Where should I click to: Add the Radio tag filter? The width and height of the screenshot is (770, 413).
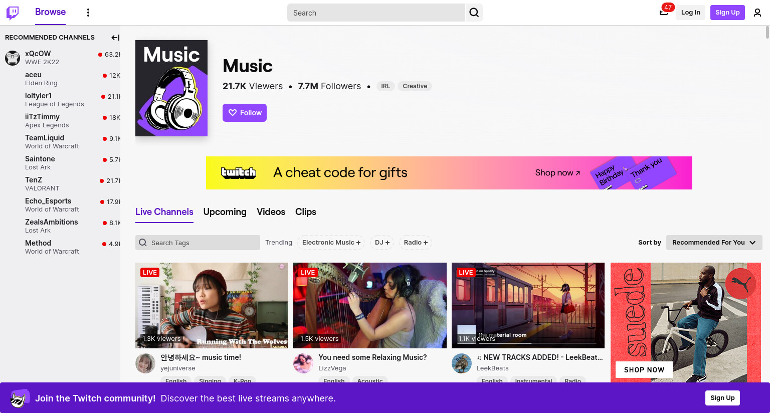coord(416,243)
